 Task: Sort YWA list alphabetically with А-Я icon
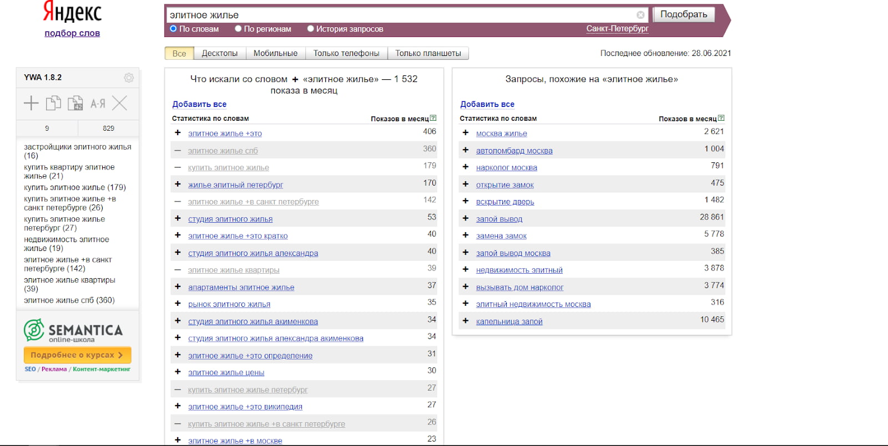coord(98,103)
